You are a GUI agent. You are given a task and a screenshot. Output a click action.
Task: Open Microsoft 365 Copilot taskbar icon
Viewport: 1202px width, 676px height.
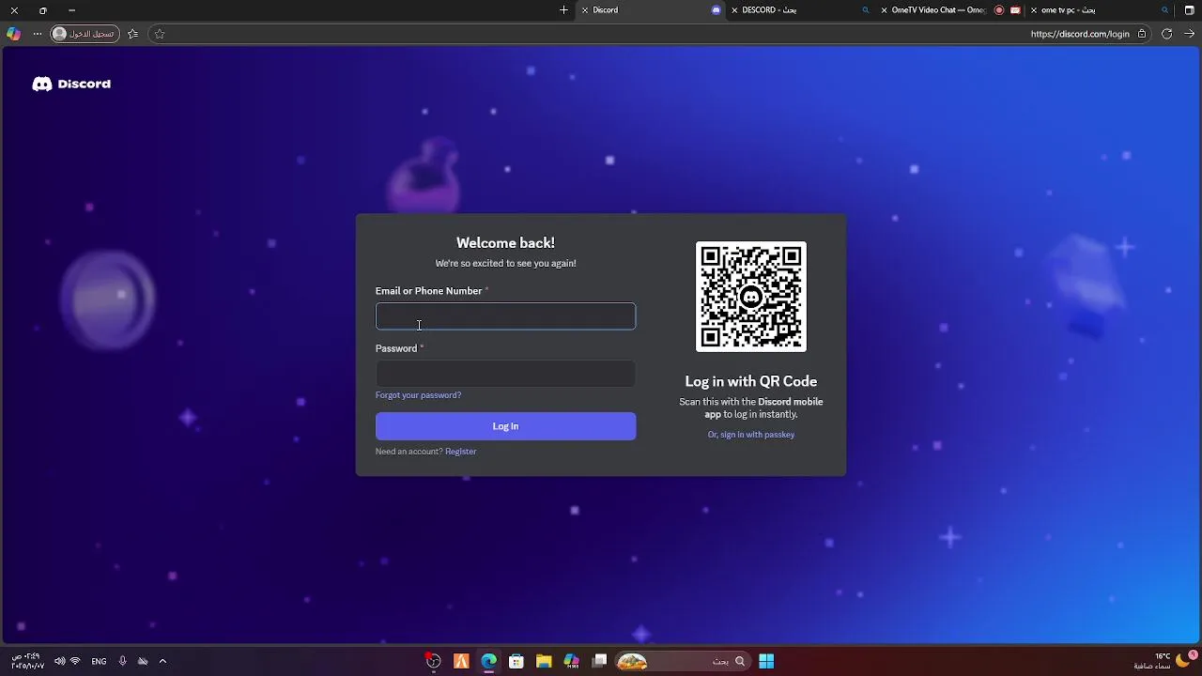click(571, 661)
